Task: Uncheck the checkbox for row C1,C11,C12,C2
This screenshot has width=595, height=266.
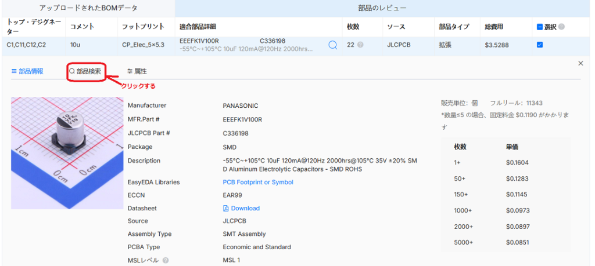Action: click(x=539, y=45)
